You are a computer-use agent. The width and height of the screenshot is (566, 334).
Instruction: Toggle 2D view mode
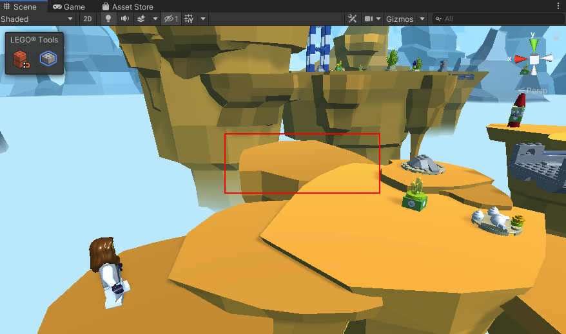coord(88,19)
